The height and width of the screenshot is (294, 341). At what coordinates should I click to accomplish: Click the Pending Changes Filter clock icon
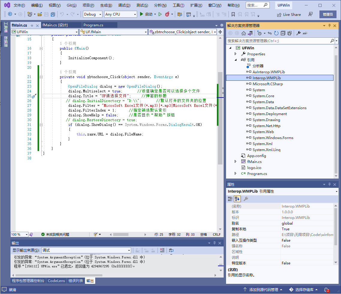pos(259,33)
